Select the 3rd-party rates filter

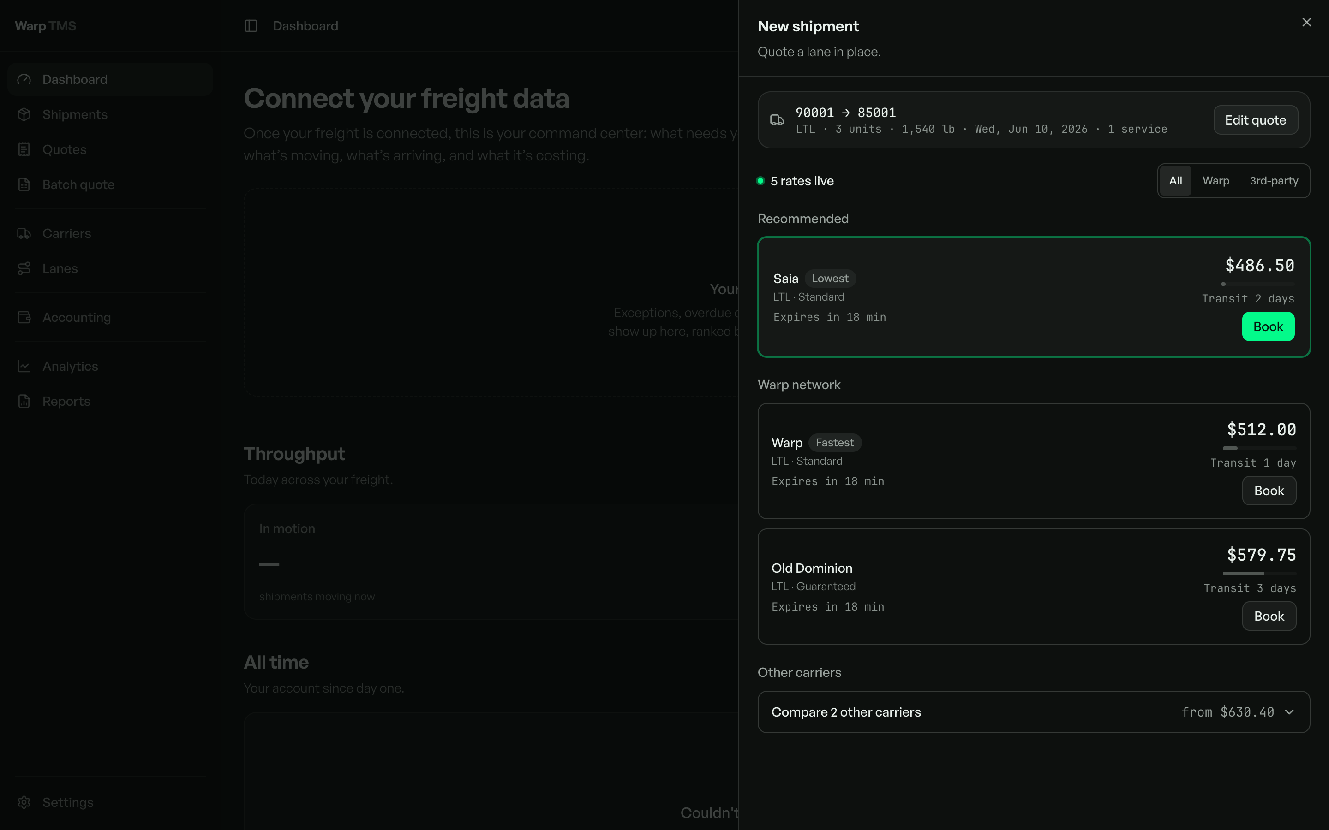click(1274, 181)
